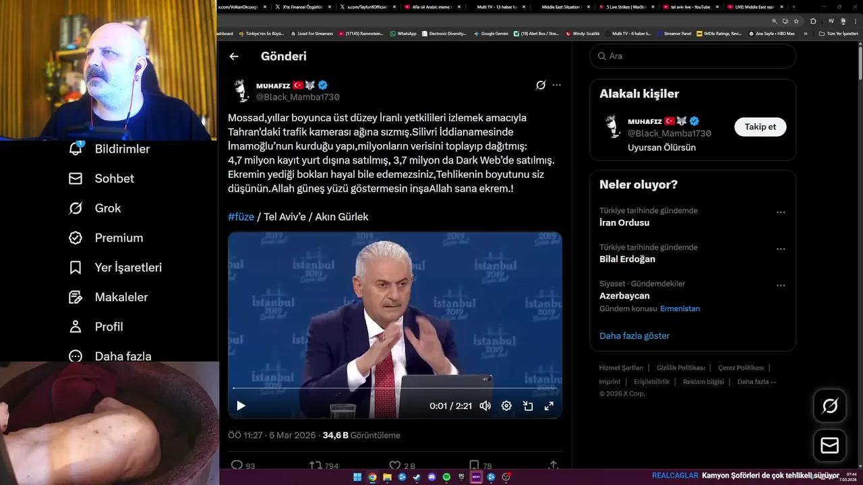Open options for Azerbaycan trend
Viewport: 863px width, 485px height.
coord(781,285)
